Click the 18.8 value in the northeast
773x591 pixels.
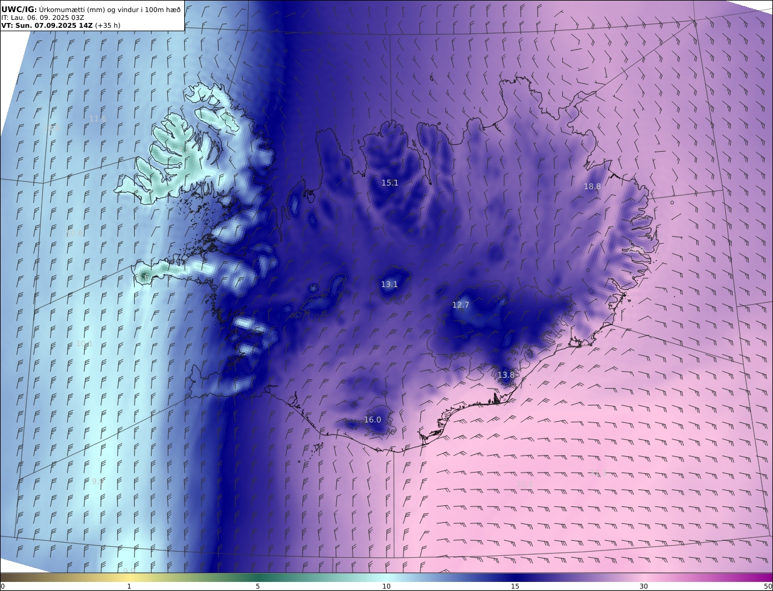(x=592, y=187)
